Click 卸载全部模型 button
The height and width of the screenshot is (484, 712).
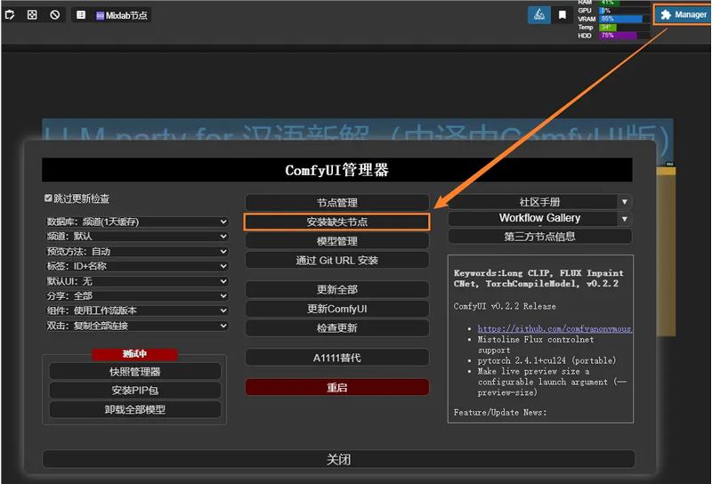[x=135, y=409]
